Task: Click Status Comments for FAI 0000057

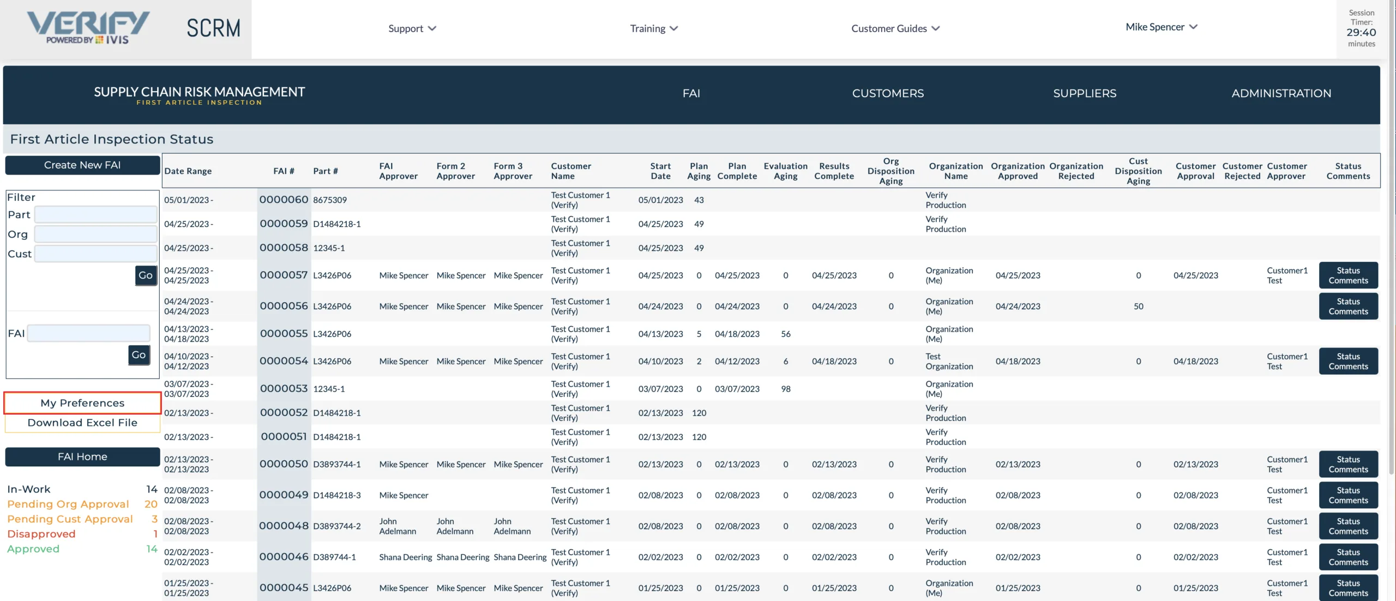Action: 1348,275
